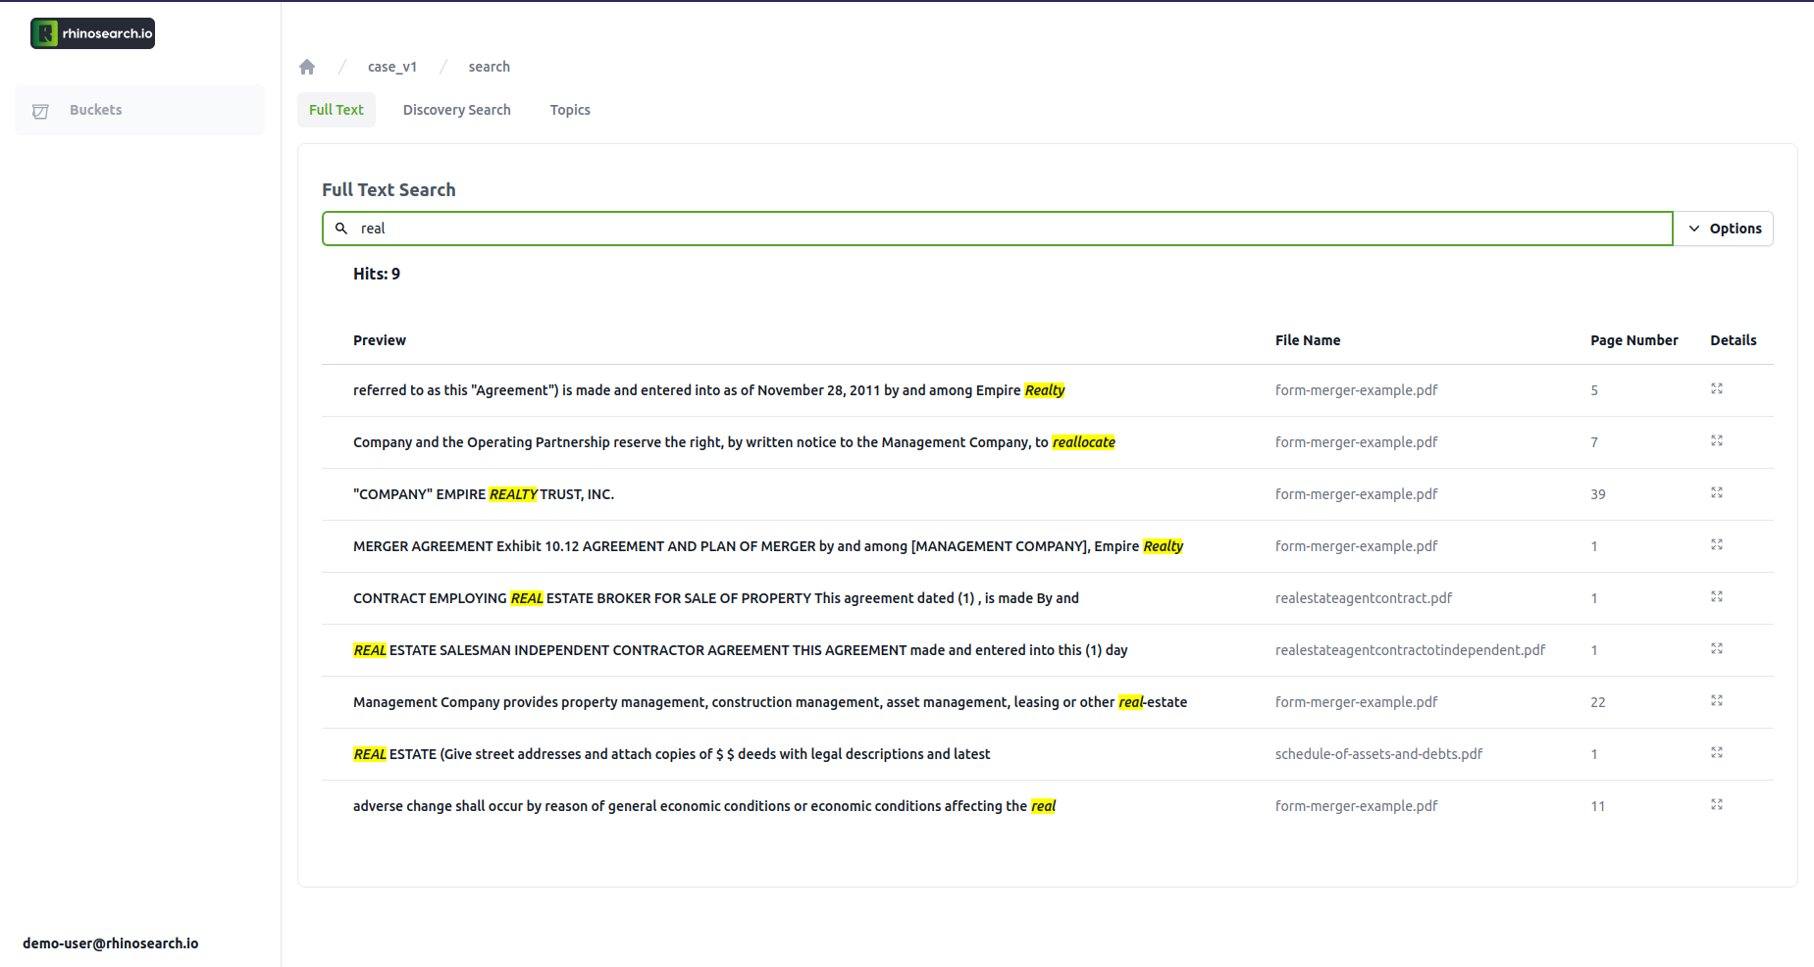This screenshot has width=1814, height=967.
Task: Select the Full Text tab
Action: pos(336,110)
